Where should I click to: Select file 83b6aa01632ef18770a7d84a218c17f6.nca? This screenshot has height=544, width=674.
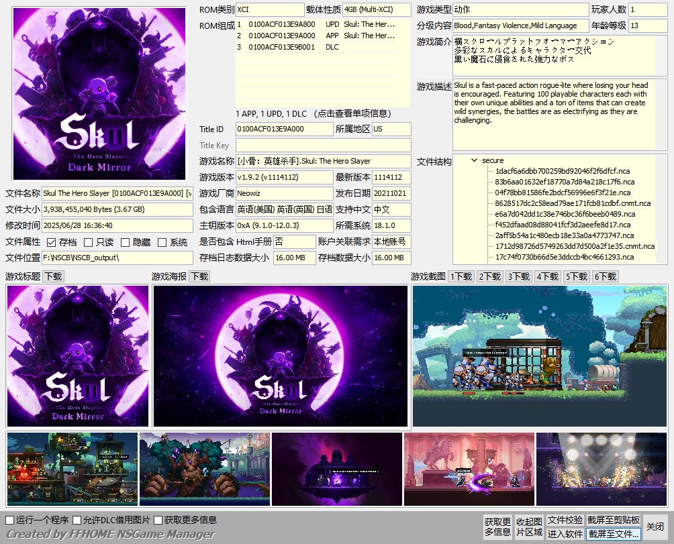tap(565, 182)
